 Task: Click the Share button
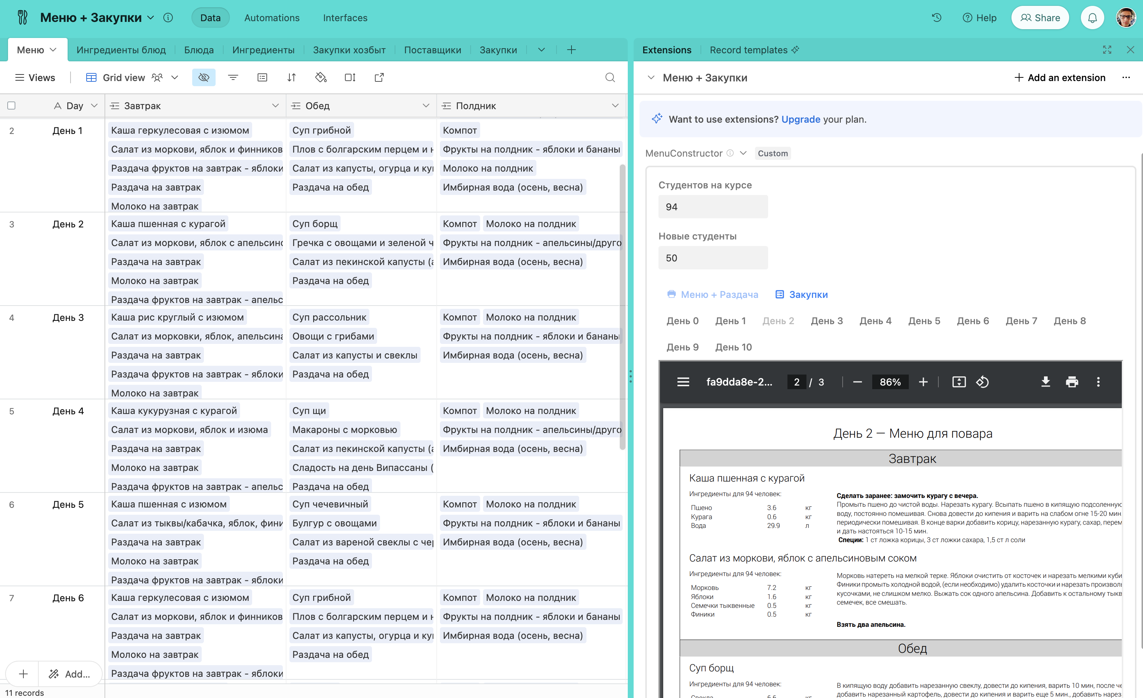click(x=1040, y=18)
